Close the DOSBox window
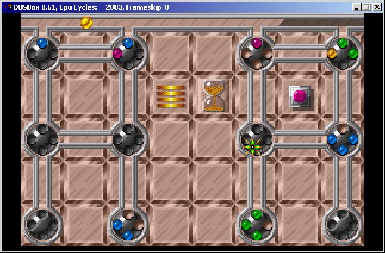The height and width of the screenshot is (253, 385). tap(377, 7)
